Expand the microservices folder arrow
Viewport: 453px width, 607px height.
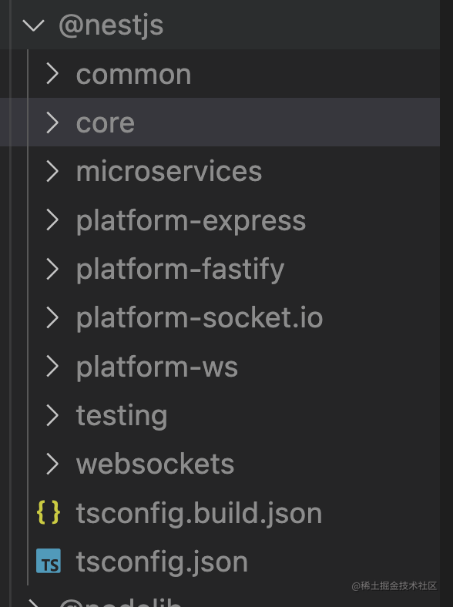click(52, 171)
